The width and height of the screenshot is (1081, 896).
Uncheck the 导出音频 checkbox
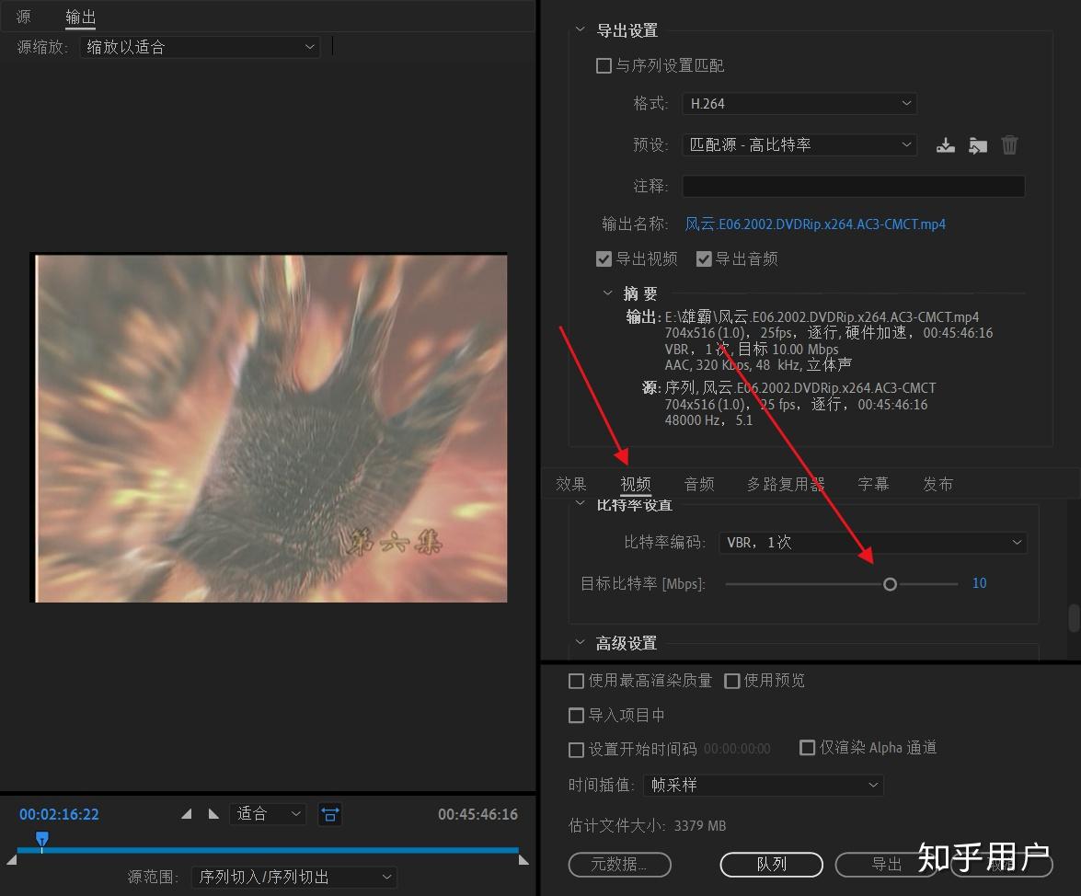coord(704,258)
